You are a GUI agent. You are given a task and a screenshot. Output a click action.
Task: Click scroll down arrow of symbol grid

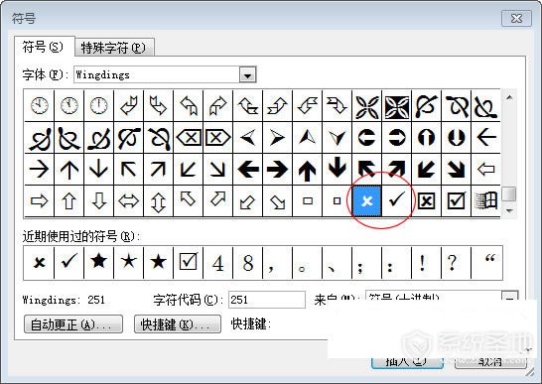click(x=509, y=210)
